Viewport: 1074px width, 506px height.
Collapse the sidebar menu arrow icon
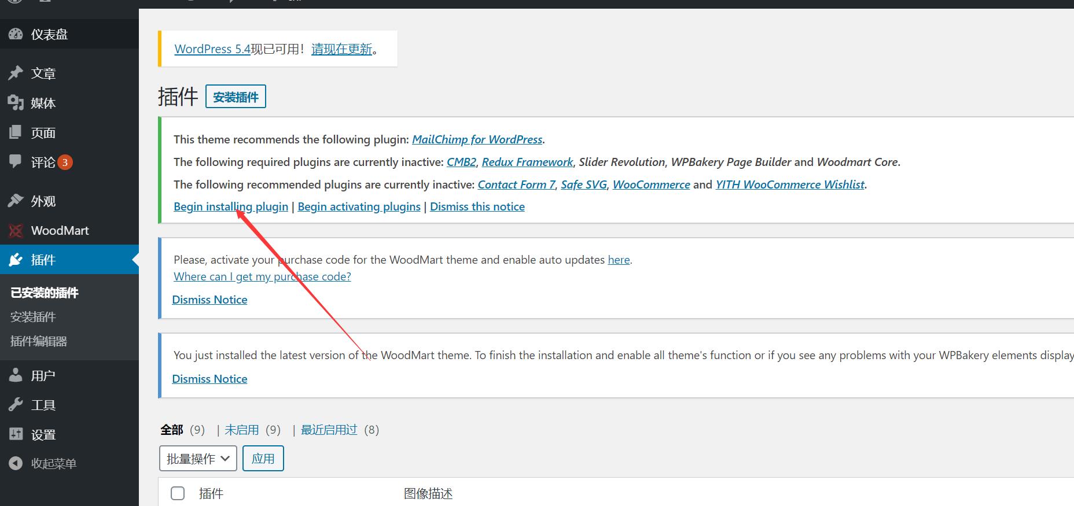(16, 463)
